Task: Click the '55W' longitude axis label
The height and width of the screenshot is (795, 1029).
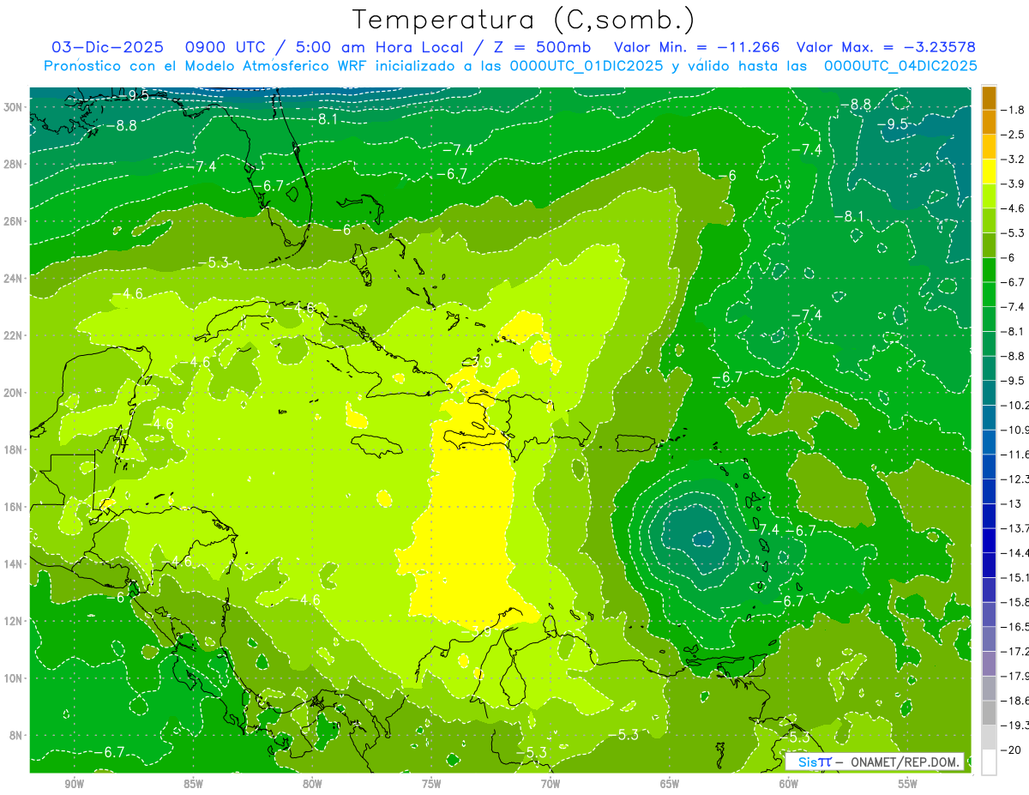Action: pos(907,784)
